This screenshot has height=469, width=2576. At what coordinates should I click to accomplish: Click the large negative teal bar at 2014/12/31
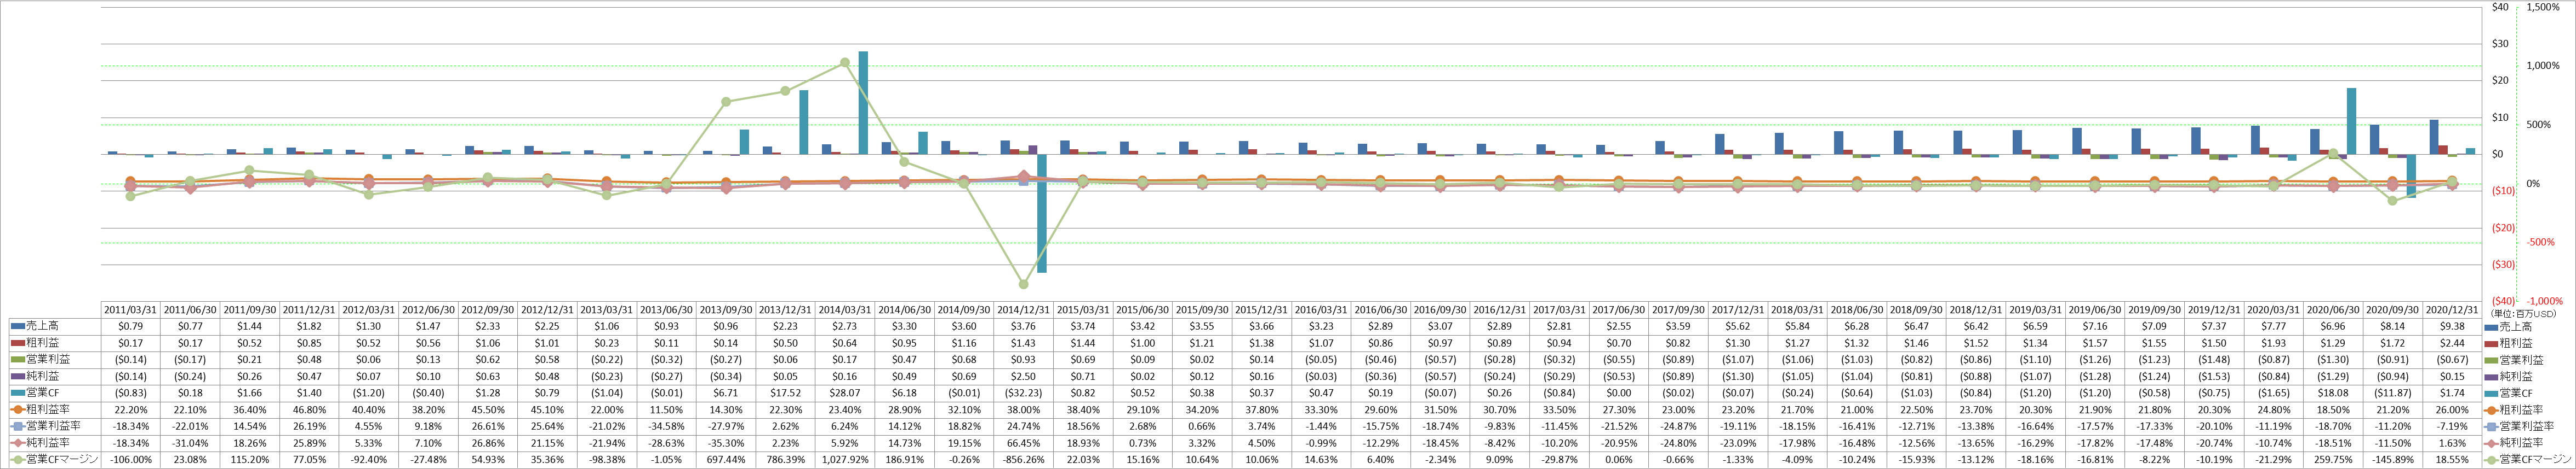click(x=1041, y=213)
